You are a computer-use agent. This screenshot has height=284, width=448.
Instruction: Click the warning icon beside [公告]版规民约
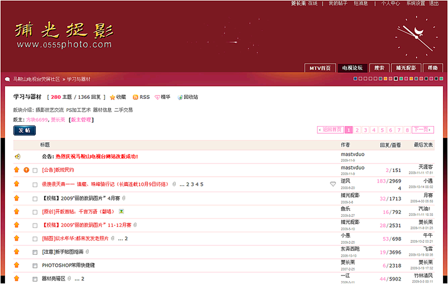(26, 170)
